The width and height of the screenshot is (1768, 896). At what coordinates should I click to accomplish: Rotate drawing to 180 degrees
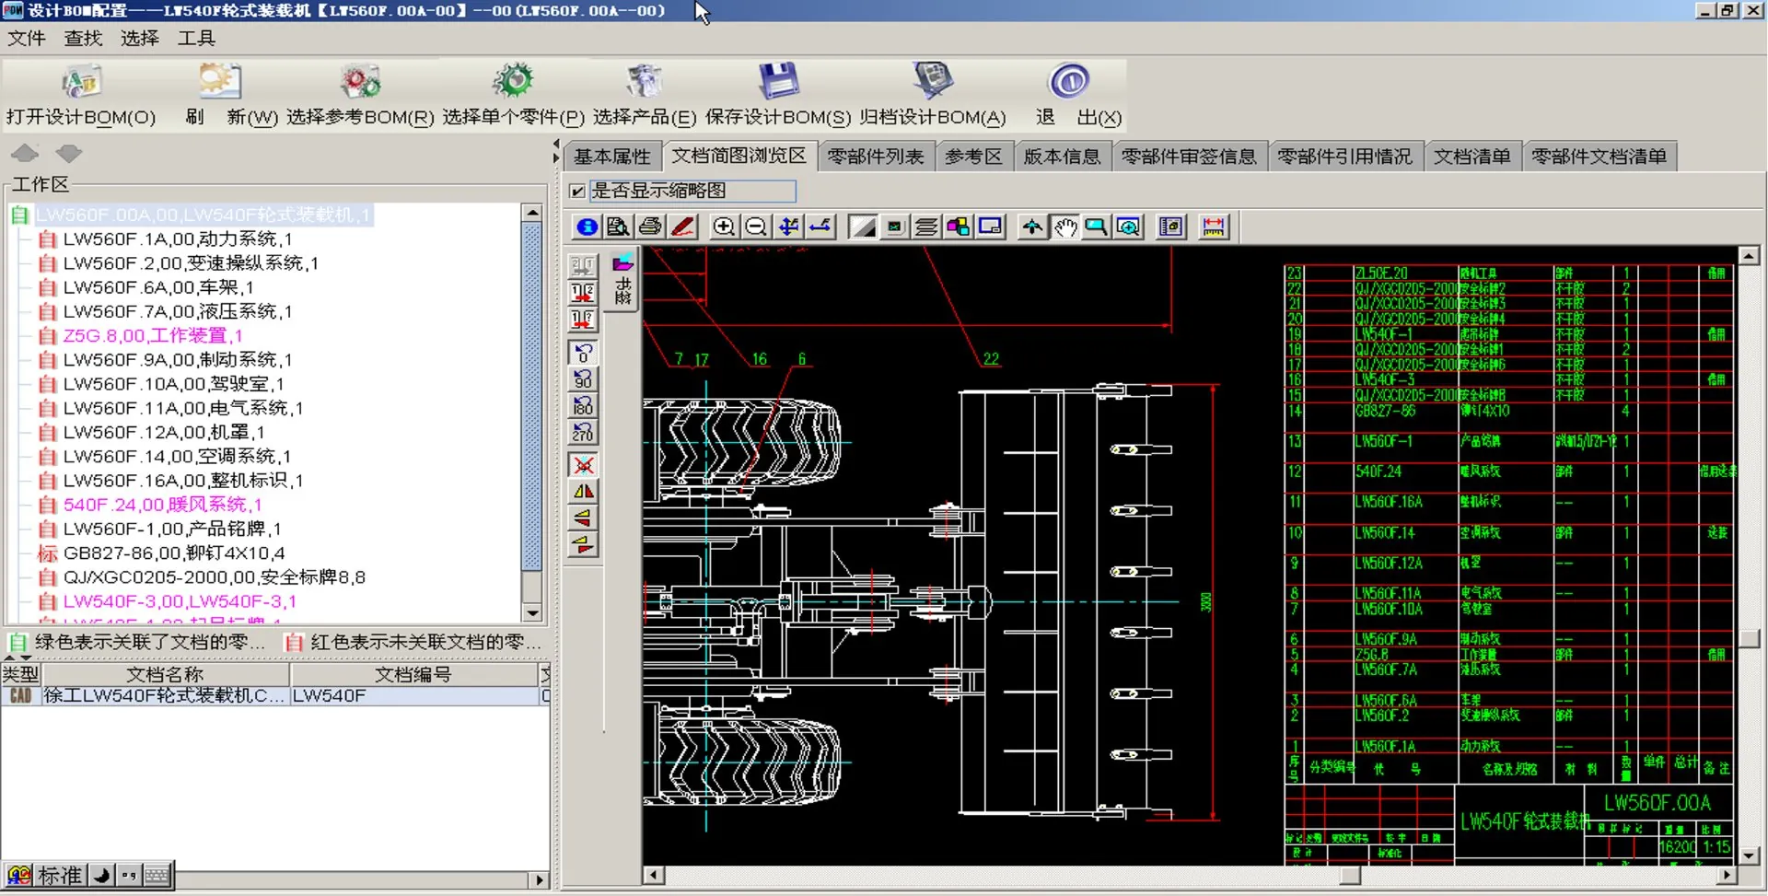click(x=583, y=406)
